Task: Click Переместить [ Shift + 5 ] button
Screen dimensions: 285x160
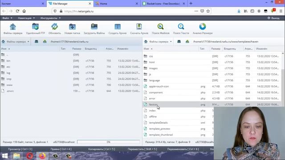Action: (142, 149)
